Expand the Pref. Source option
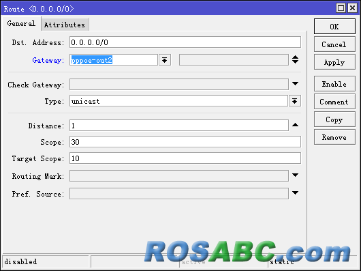Screen dimensions: 361x271 click(x=296, y=192)
